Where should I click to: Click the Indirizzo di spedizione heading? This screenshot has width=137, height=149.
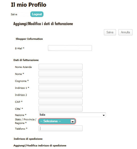point(28,139)
